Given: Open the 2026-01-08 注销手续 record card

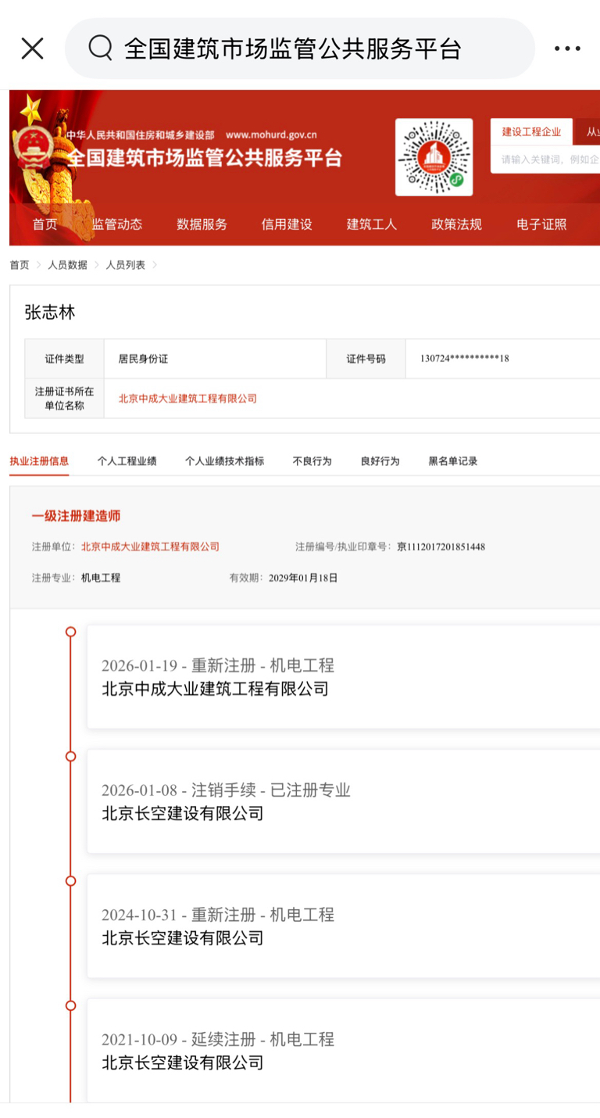Looking at the screenshot, I should point(344,801).
